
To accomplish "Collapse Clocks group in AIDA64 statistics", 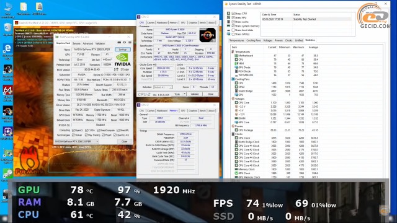I will [x=233, y=134].
